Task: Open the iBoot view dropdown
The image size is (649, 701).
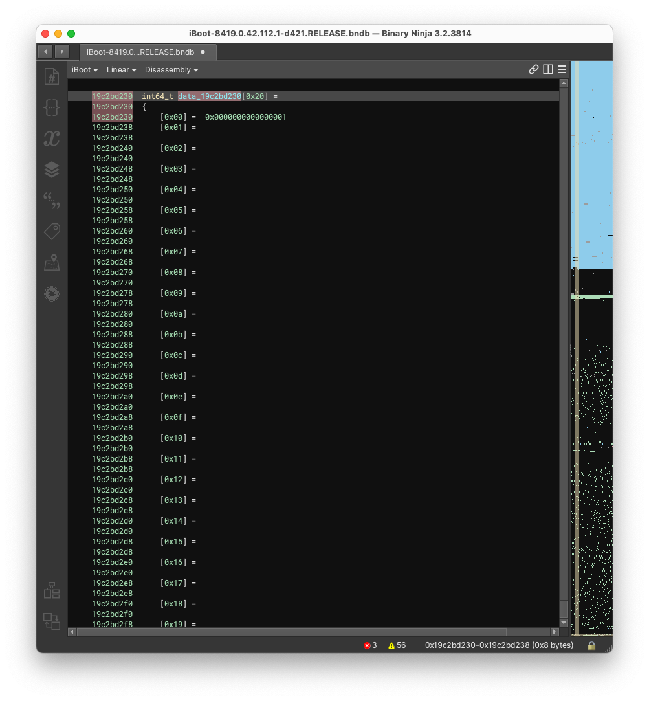Action: pos(85,70)
